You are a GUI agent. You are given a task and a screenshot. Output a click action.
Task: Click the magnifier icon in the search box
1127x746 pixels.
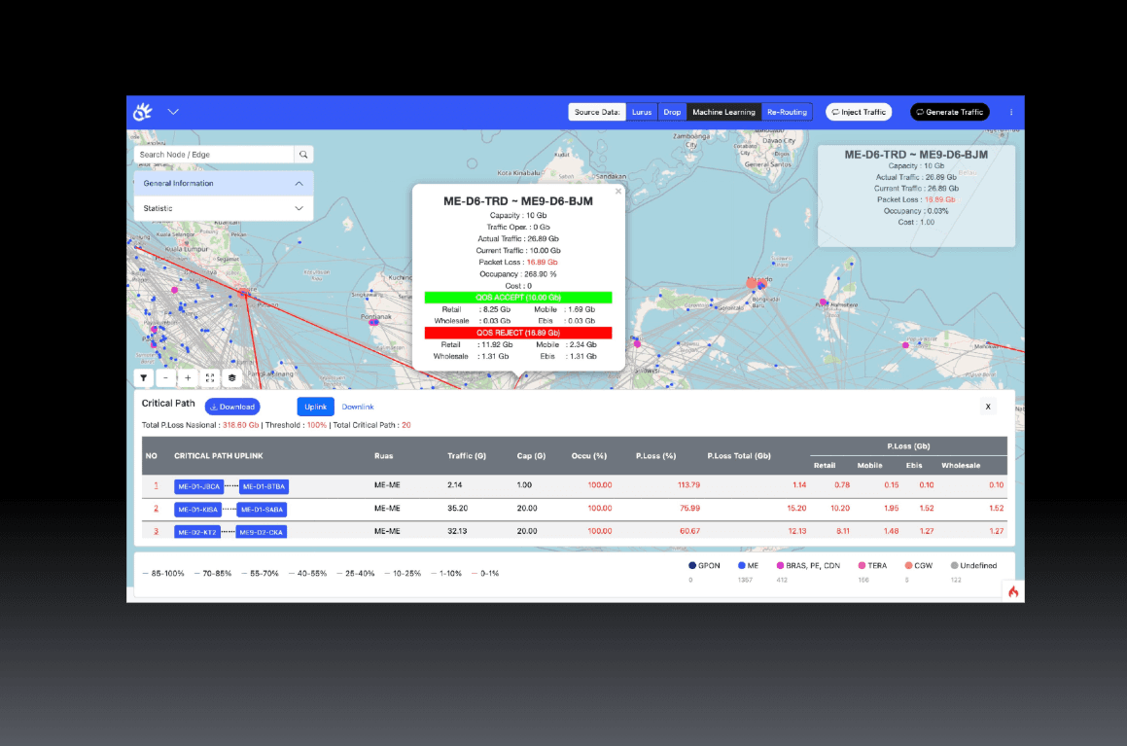point(302,154)
